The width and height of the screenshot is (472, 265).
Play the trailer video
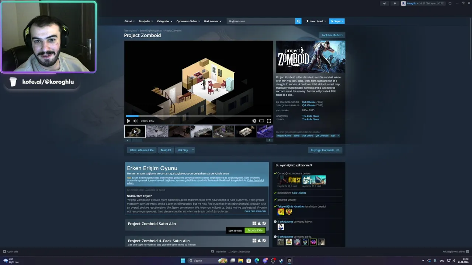128,121
